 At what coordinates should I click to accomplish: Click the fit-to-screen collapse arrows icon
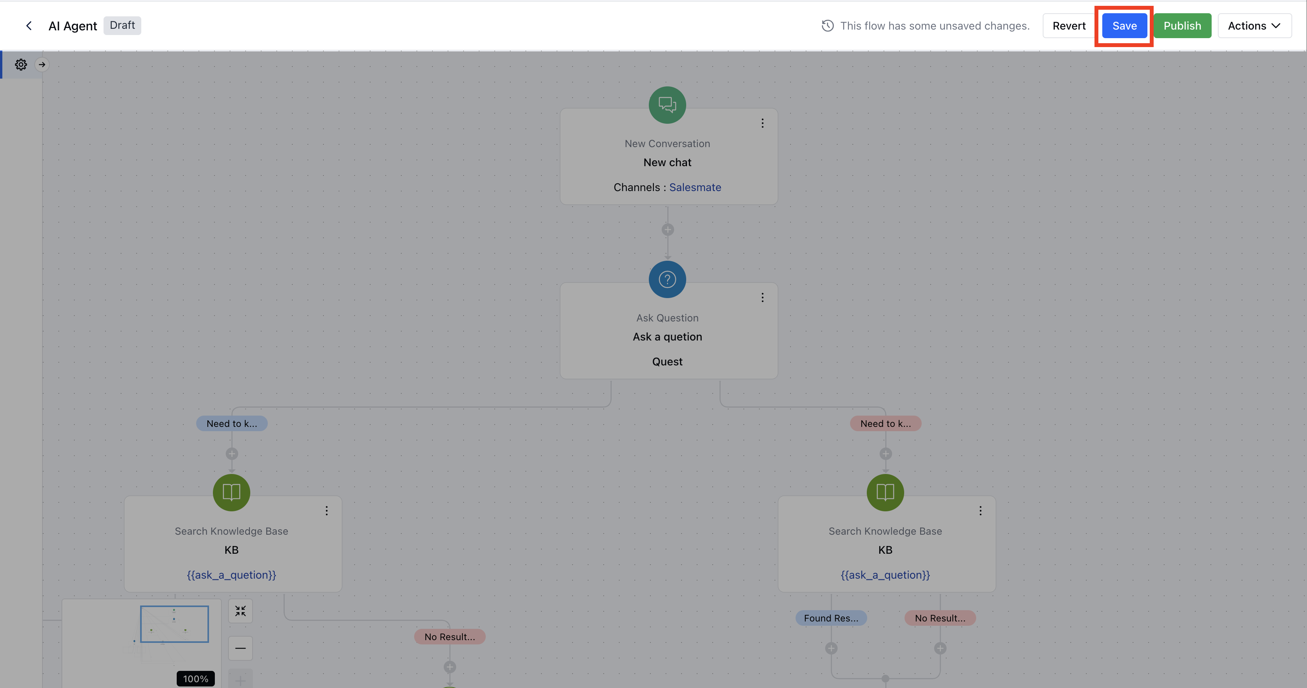(241, 611)
